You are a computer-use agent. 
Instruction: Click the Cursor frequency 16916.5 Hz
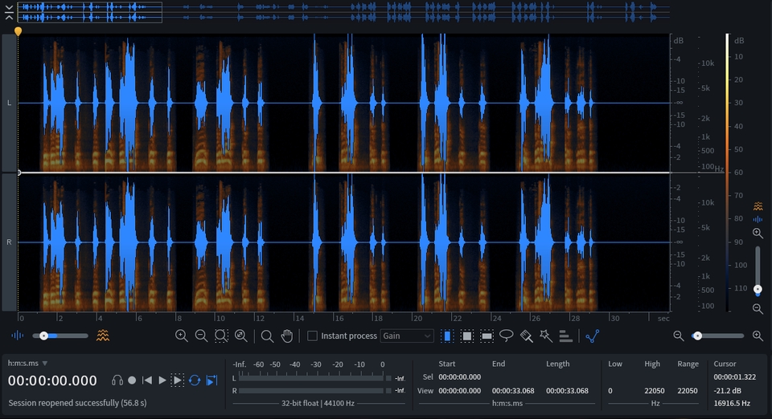[x=732, y=403]
